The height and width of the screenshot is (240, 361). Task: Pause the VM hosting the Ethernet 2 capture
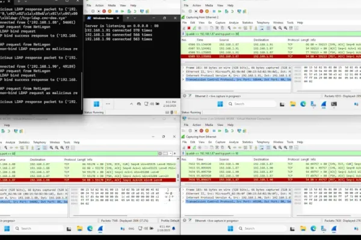214,11
